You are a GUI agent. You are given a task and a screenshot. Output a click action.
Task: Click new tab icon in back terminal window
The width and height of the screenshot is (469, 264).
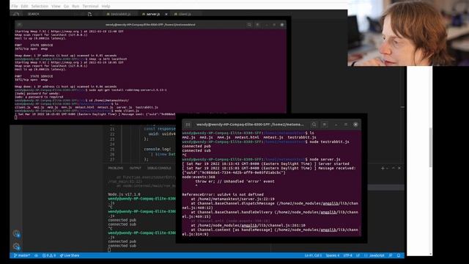[20, 25]
